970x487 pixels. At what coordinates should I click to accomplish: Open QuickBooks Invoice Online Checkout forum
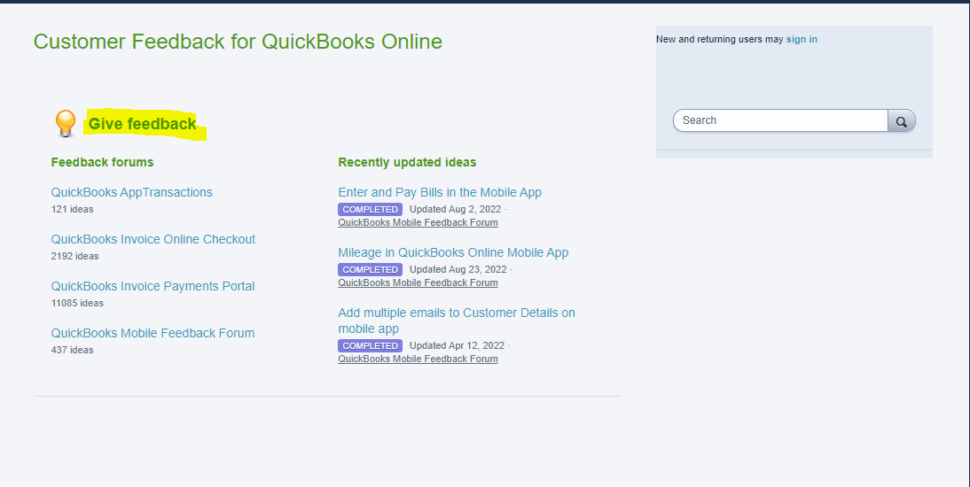(x=153, y=239)
